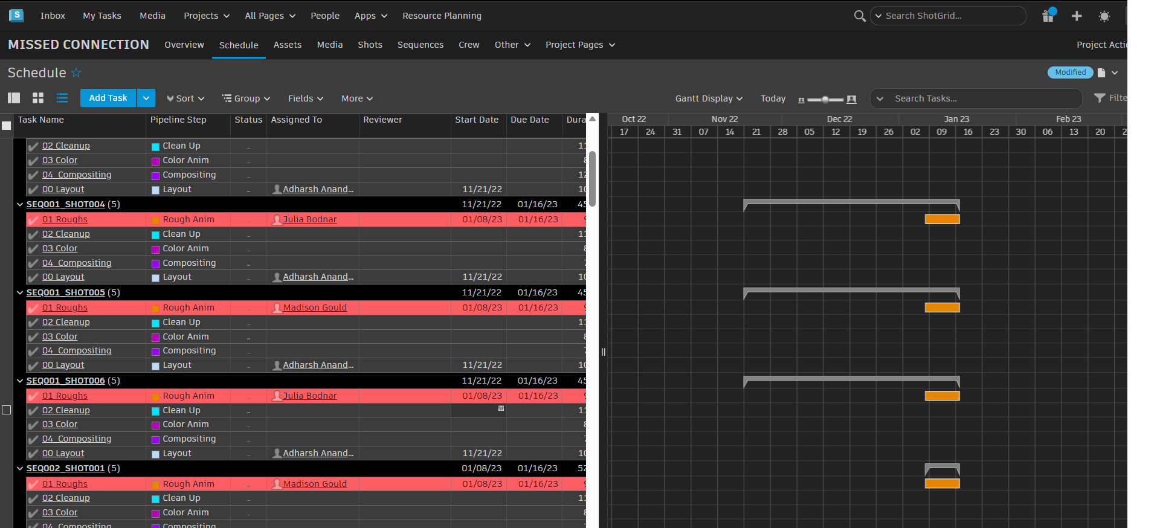The width and height of the screenshot is (1160, 528).
Task: Adjust the Gantt zoom slider handle
Action: pos(825,99)
